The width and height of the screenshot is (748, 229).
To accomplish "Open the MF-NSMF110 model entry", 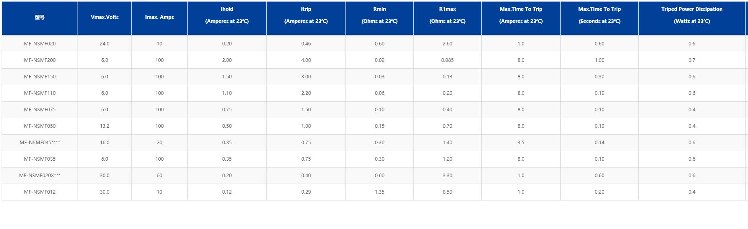I will 40,93.
